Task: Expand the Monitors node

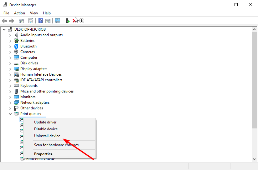Action: coord(10,97)
